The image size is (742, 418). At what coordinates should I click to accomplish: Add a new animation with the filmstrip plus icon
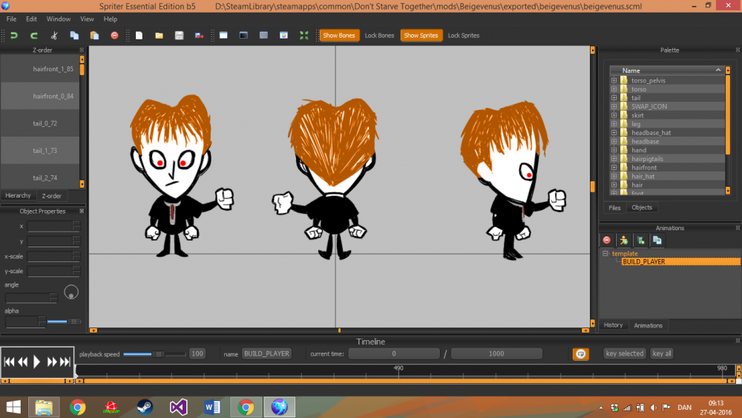641,241
